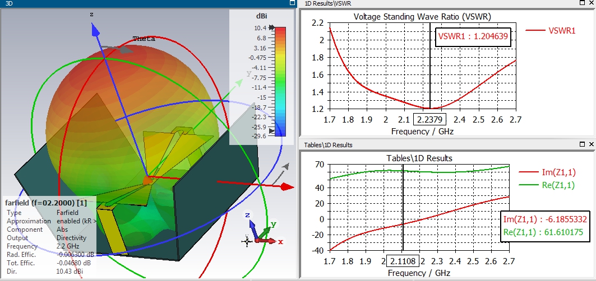Image resolution: width=596 pixels, height=281 pixels.
Task: Click the Rad. Effic. value -0.006300 dB
Action: pos(74,255)
